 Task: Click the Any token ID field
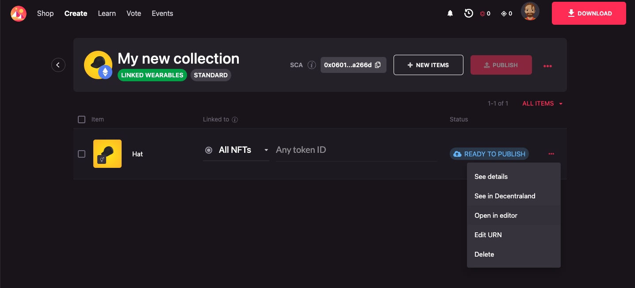[x=356, y=150]
